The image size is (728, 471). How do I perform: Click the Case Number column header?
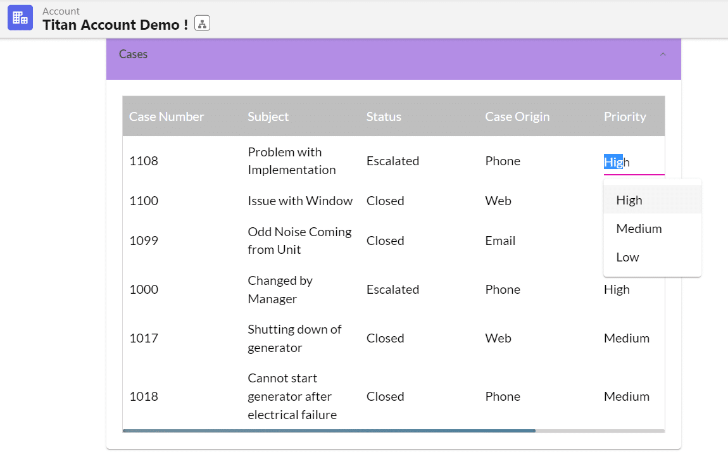tap(166, 116)
